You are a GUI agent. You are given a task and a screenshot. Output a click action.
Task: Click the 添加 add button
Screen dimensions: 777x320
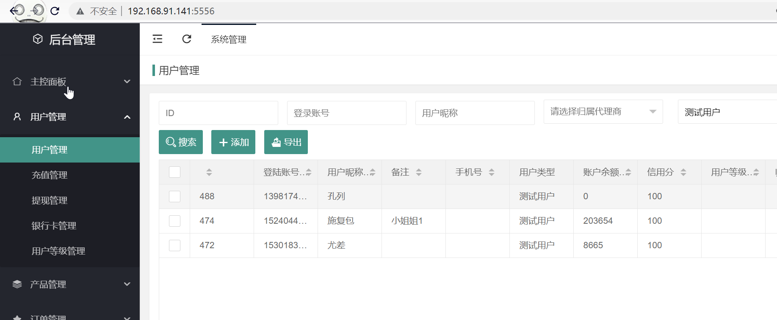tap(233, 142)
